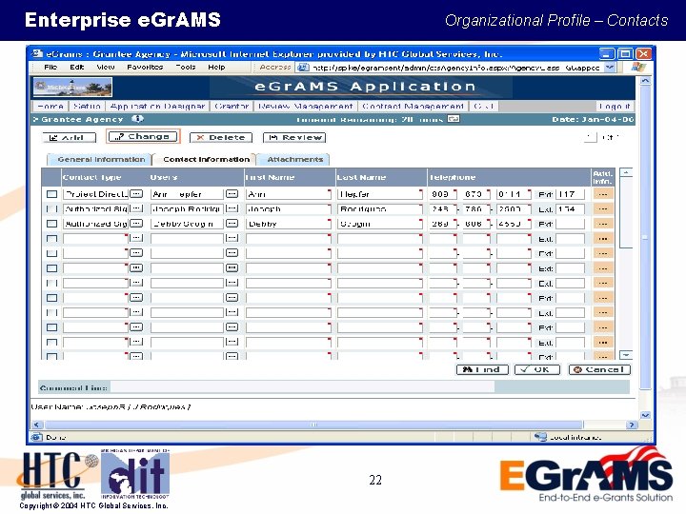The width and height of the screenshot is (686, 514).
Task: Click the browser horizontal scrollbar right arrow
Action: point(632,425)
